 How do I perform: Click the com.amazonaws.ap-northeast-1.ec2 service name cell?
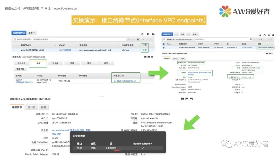coord(95,50)
